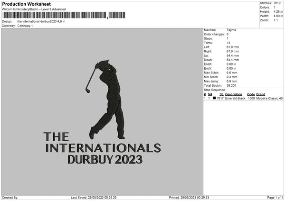The width and height of the screenshot is (285, 201).
Task: Click the 'Created By:' footer label
Action: pyautogui.click(x=10, y=197)
